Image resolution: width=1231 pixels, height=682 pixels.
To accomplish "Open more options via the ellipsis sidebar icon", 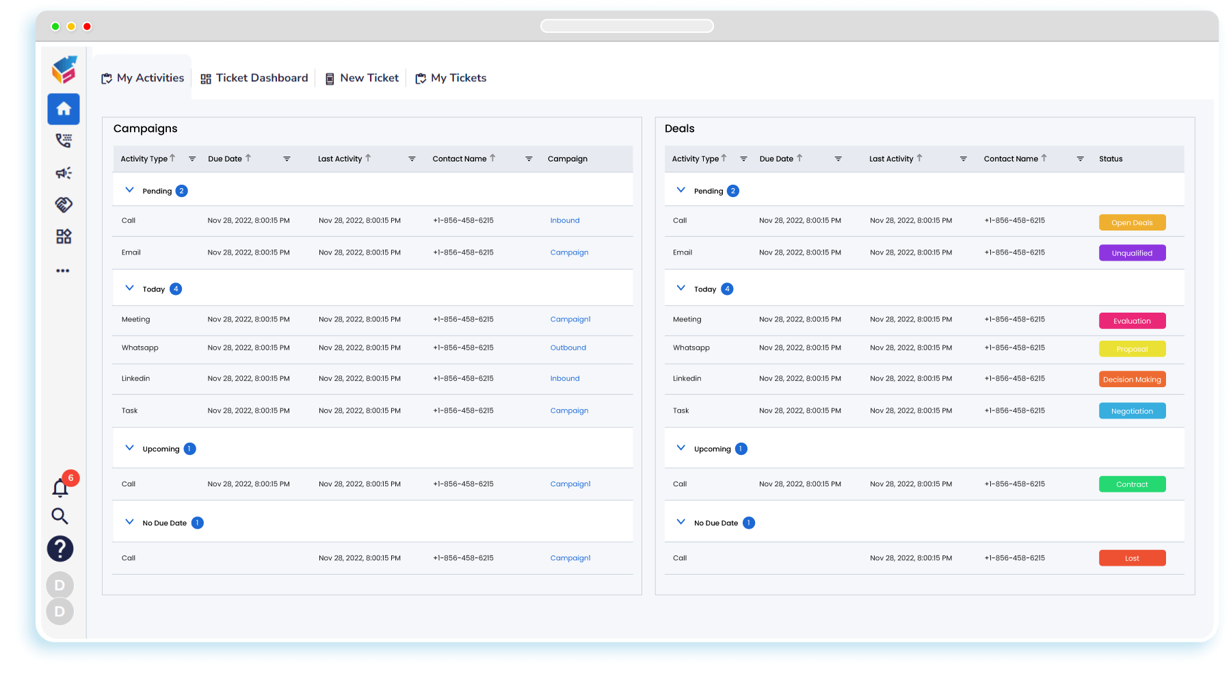I will [63, 270].
